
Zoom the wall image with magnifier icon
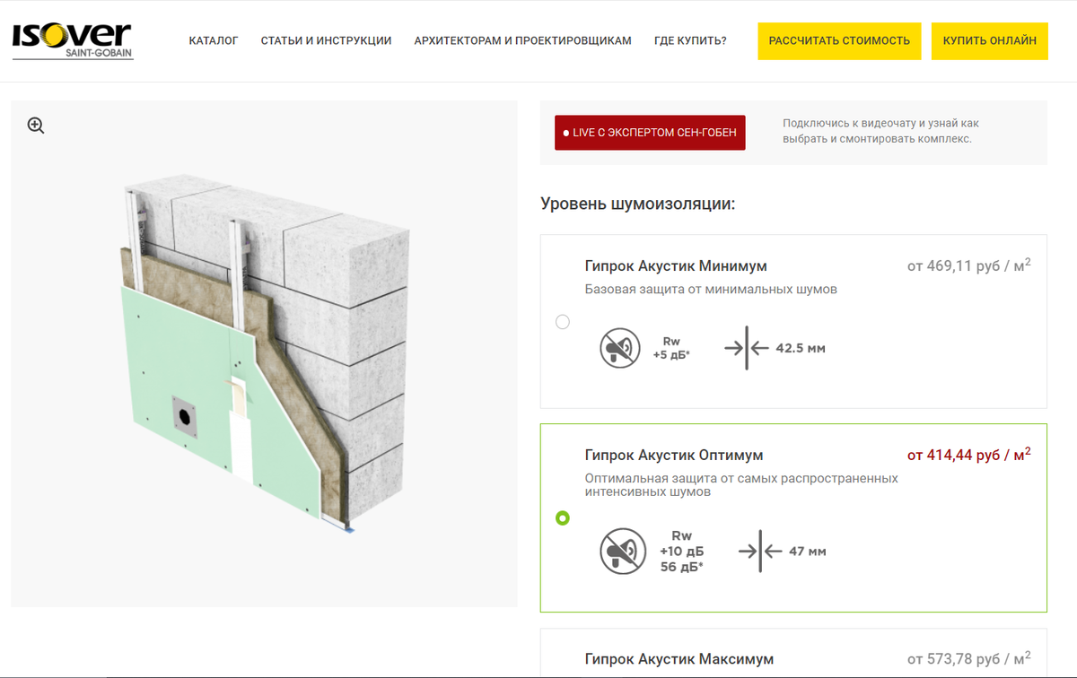point(36,126)
